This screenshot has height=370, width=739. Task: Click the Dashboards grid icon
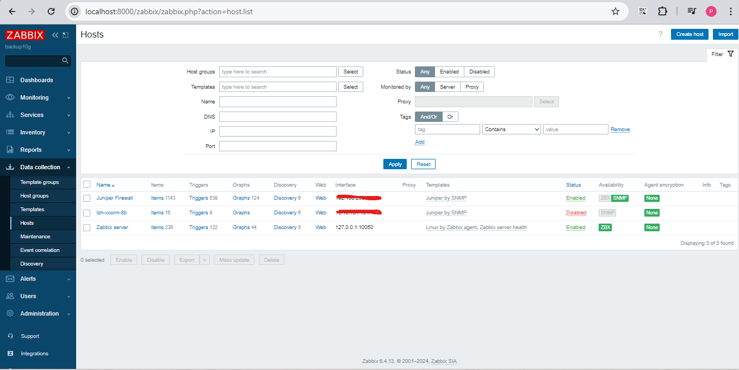(x=10, y=80)
